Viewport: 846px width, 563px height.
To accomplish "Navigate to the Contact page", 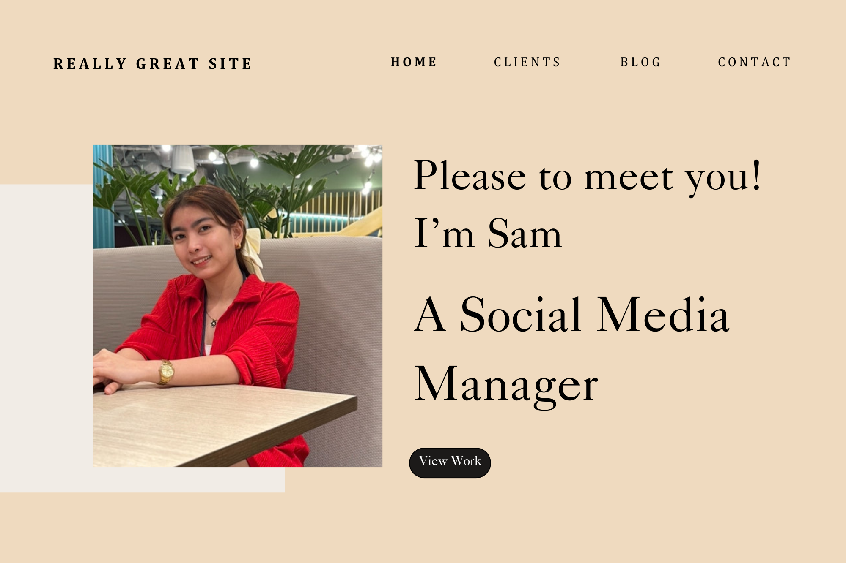I will [754, 62].
